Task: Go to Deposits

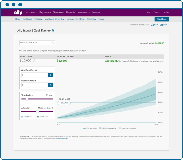Action: click(x=71, y=12)
